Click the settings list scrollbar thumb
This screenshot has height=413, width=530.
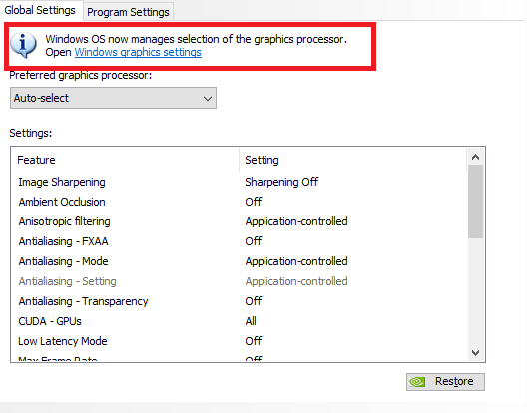tap(475, 202)
